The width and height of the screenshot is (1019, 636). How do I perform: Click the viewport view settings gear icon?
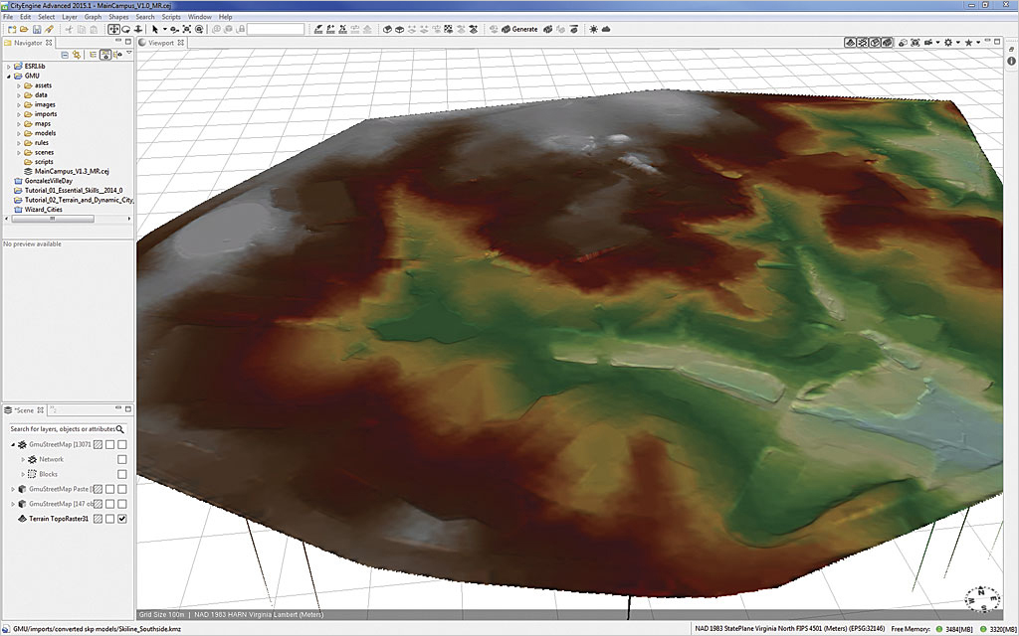click(948, 43)
